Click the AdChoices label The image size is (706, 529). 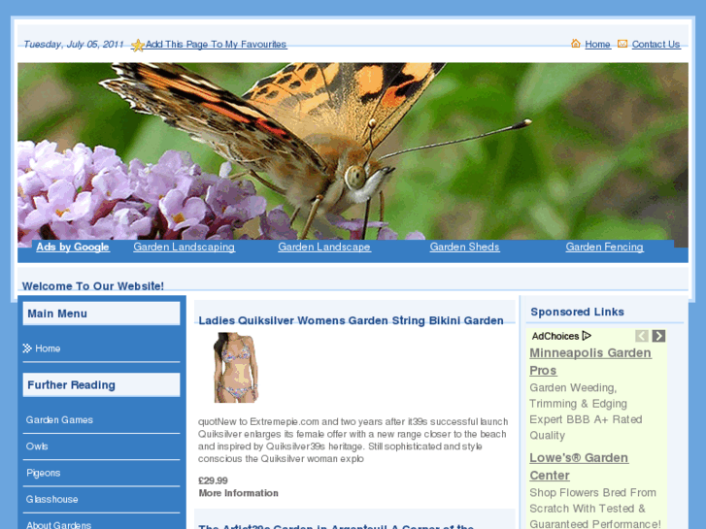tap(555, 336)
